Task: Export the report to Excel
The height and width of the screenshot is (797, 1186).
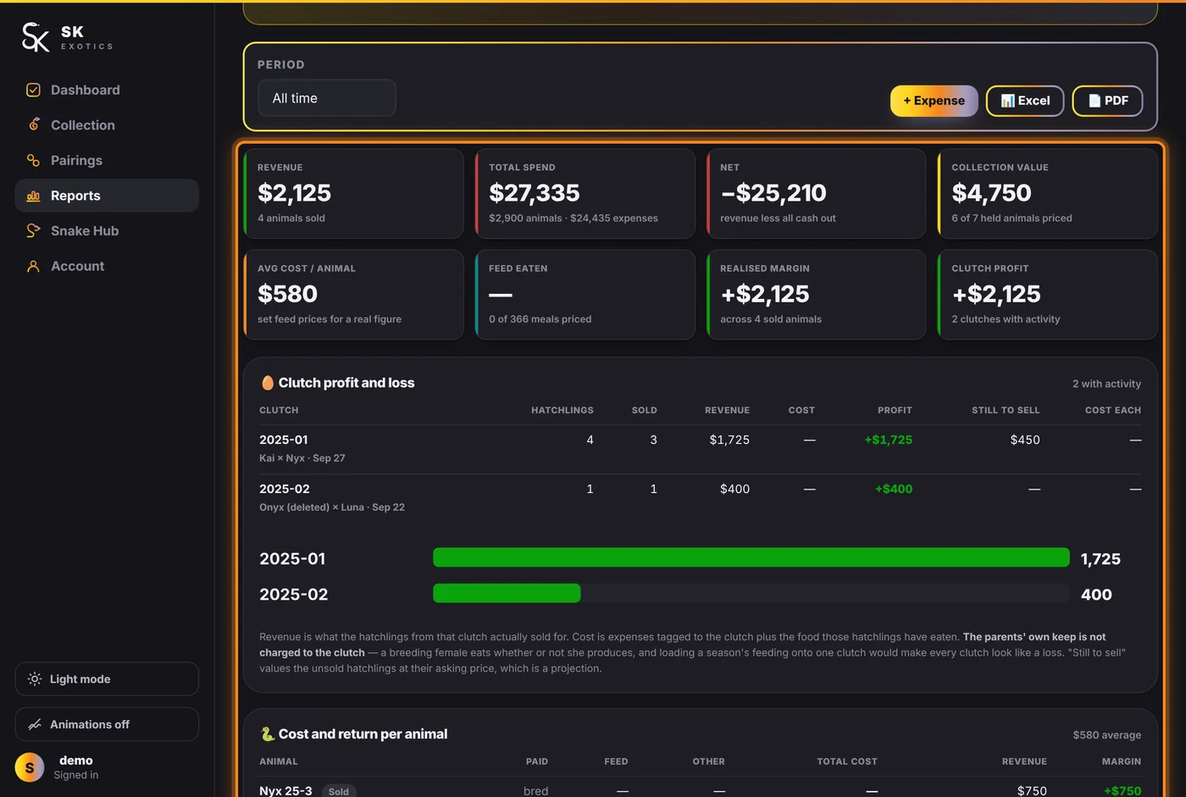Action: (1025, 101)
